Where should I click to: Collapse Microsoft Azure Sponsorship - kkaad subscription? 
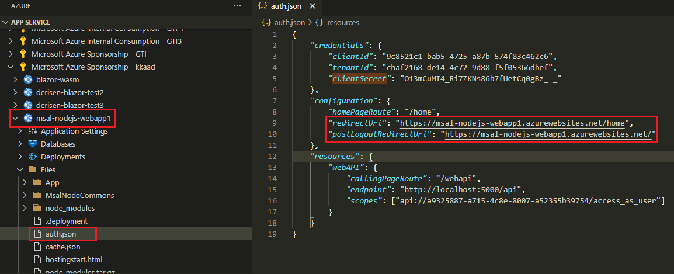click(11, 67)
